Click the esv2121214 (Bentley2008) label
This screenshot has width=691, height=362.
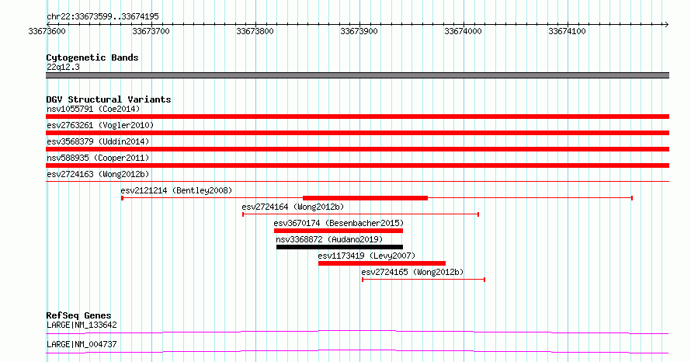click(177, 190)
